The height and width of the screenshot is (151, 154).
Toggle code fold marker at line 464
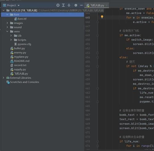(98, 102)
